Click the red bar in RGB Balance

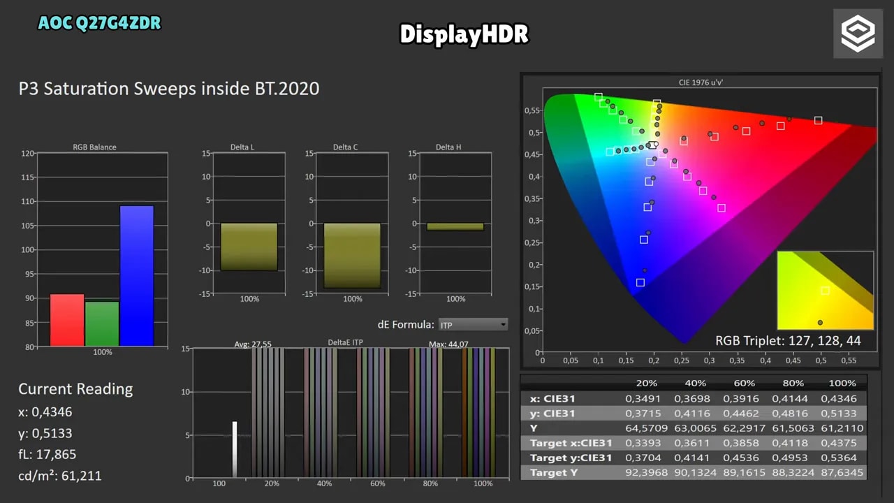67,320
